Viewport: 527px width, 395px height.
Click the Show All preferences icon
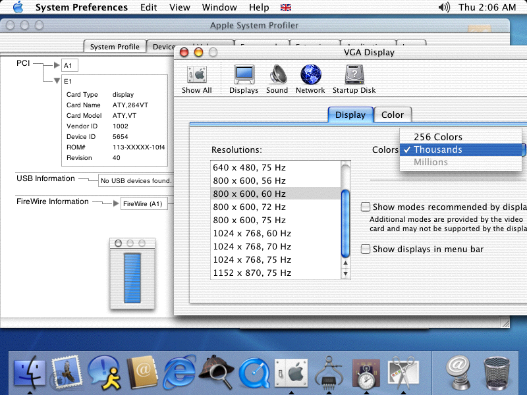[197, 79]
